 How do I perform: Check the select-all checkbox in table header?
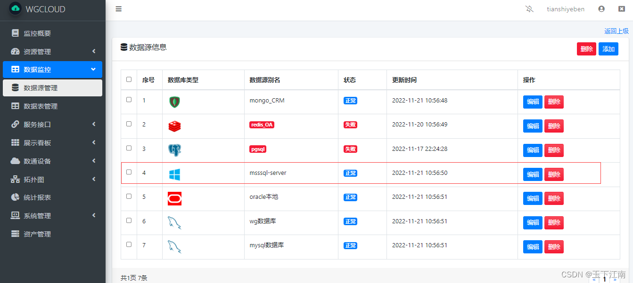pos(128,79)
